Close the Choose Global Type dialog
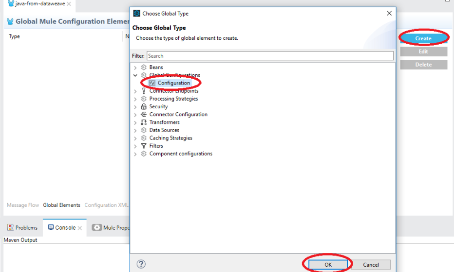Viewport: 454px width, 272px height. click(389, 13)
